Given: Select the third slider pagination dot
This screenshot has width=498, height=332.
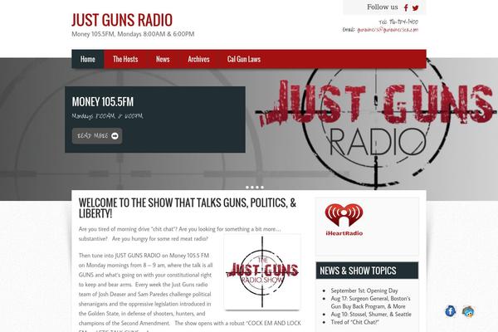Looking at the screenshot, I should (x=257, y=188).
